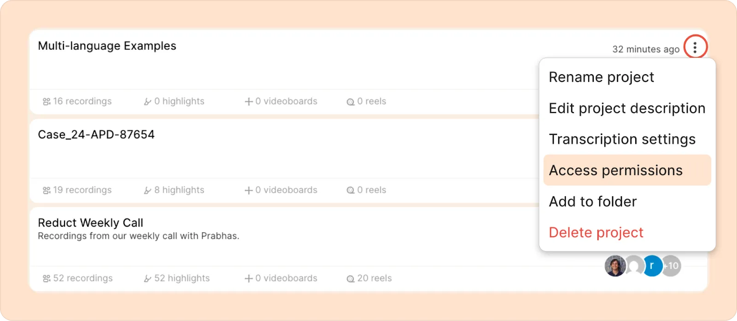Show the +10 additional members badge
Viewport: 737px width, 321px height.
pyautogui.click(x=671, y=266)
